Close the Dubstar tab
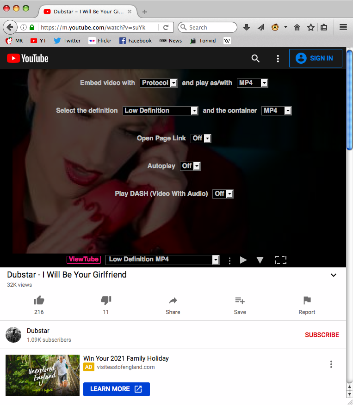This screenshot has width=353, height=405. [x=130, y=12]
